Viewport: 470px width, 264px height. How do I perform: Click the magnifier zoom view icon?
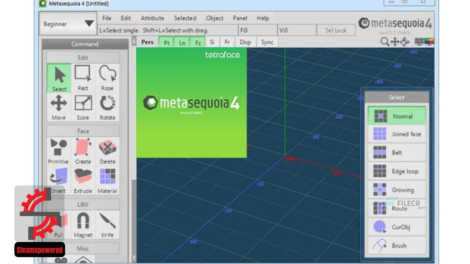pos(384,42)
